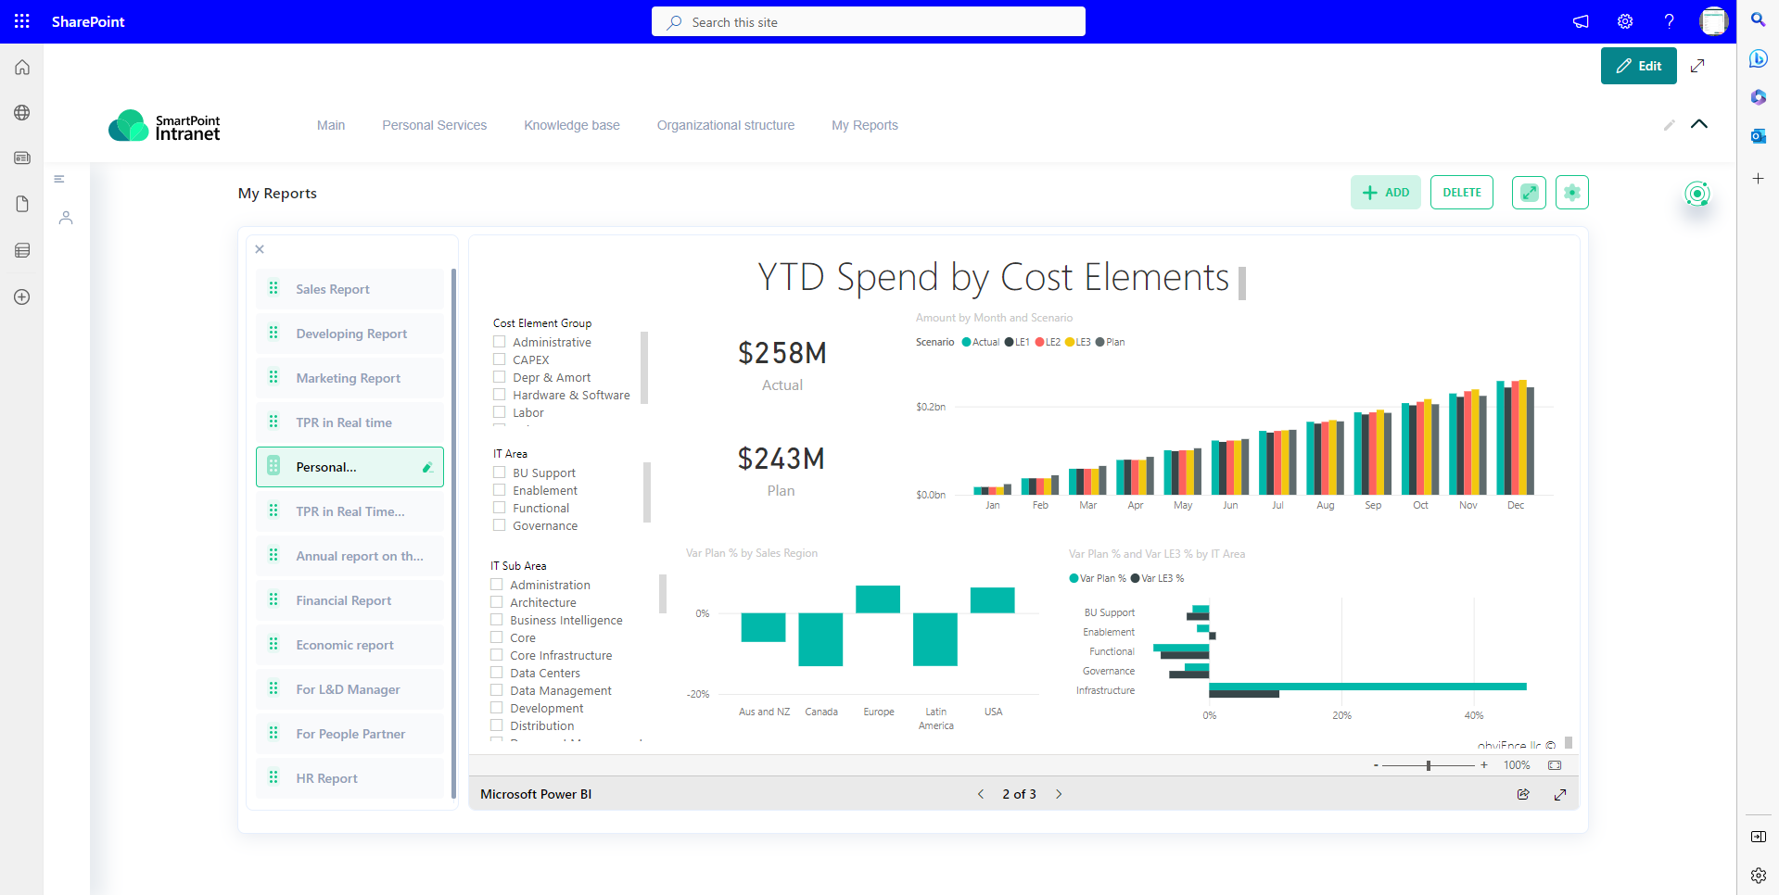1779x895 pixels.
Task: Go to previous report page chevron
Action: coord(981,794)
